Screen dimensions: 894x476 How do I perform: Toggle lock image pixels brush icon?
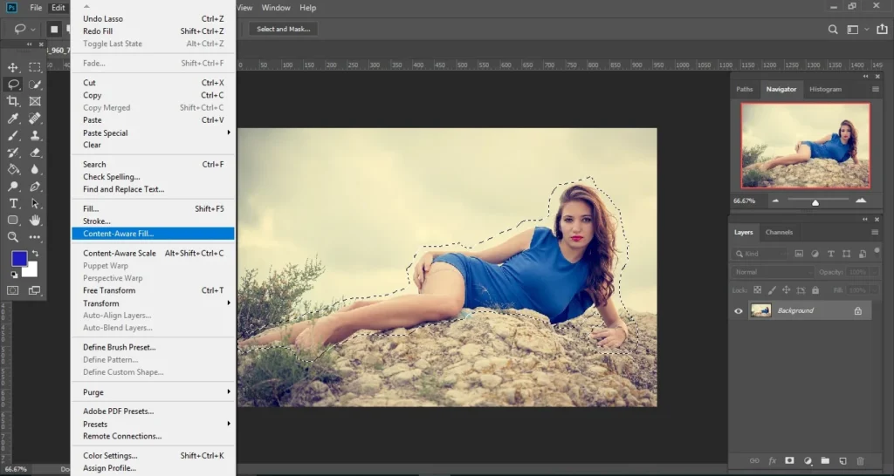[772, 290]
